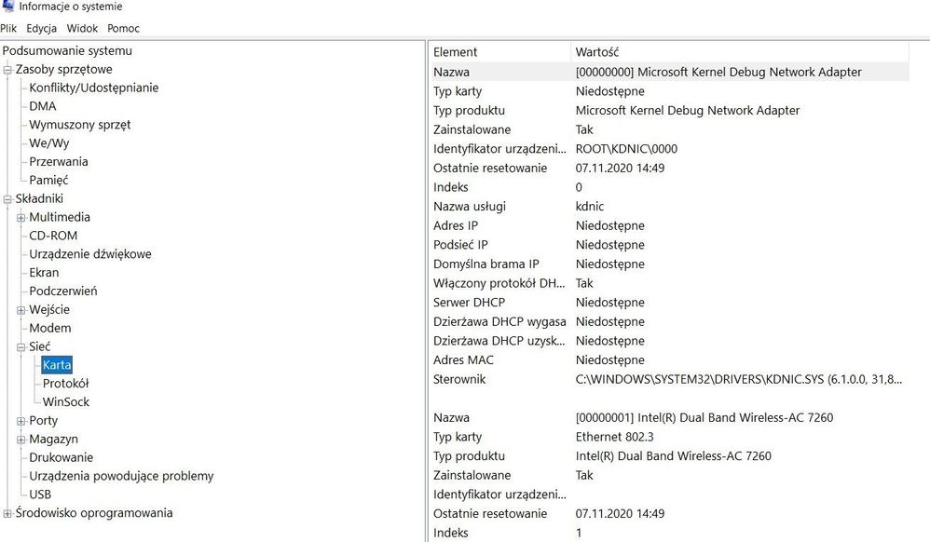Screen dimensions: 930x542
Task: Open the Edycja menu
Action: tap(42, 28)
